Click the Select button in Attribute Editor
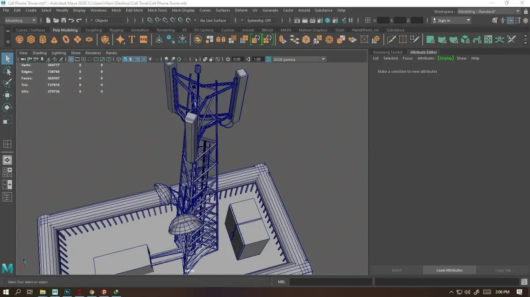The width and height of the screenshot is (530, 297). click(x=397, y=270)
